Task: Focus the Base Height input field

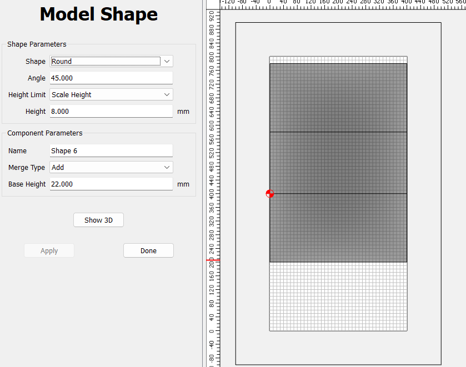Action: [111, 184]
